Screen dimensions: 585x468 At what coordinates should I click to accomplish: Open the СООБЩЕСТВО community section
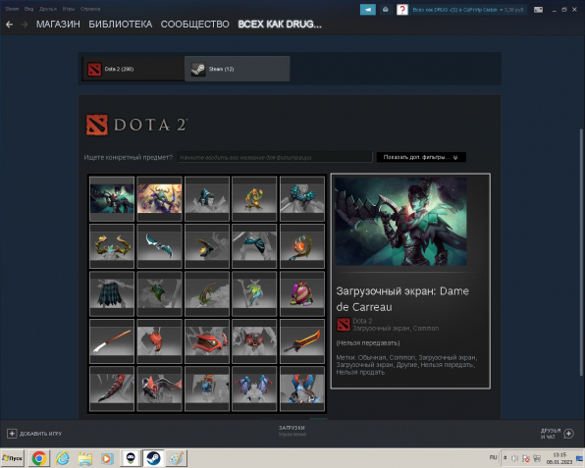coord(194,25)
